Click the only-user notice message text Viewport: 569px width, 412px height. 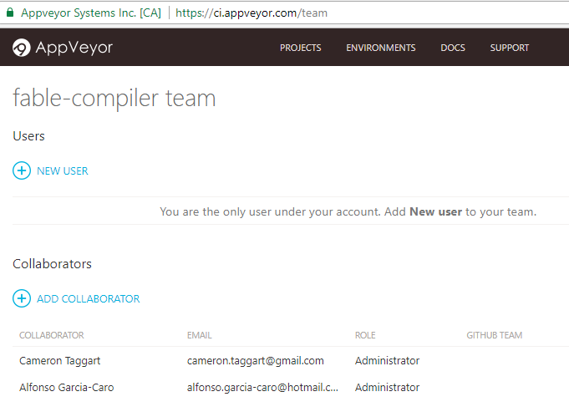(348, 211)
